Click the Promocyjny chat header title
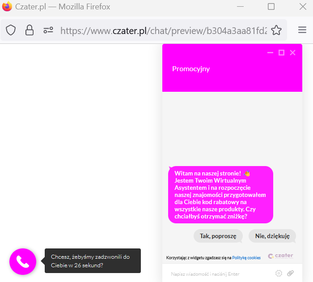This screenshot has height=282, width=313. [x=191, y=69]
